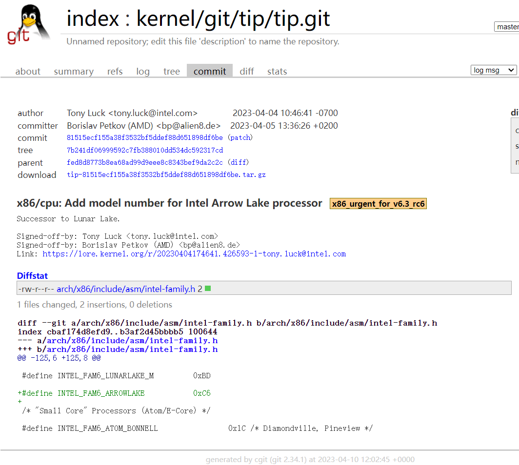Click the green diffstat bar graph
The width and height of the screenshot is (519, 465).
coord(208,289)
